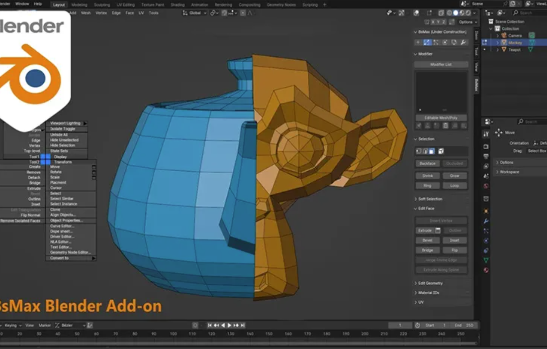Toggle Y axis mirror button
The height and width of the screenshot is (349, 547).
click(438, 22)
